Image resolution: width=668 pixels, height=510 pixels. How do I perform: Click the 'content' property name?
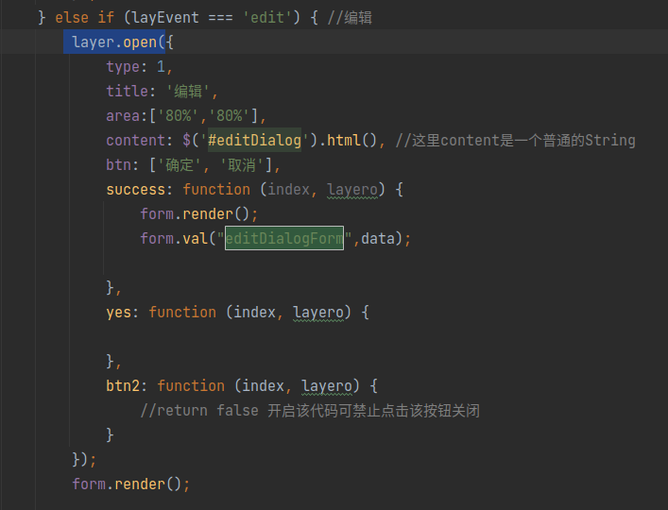point(135,140)
